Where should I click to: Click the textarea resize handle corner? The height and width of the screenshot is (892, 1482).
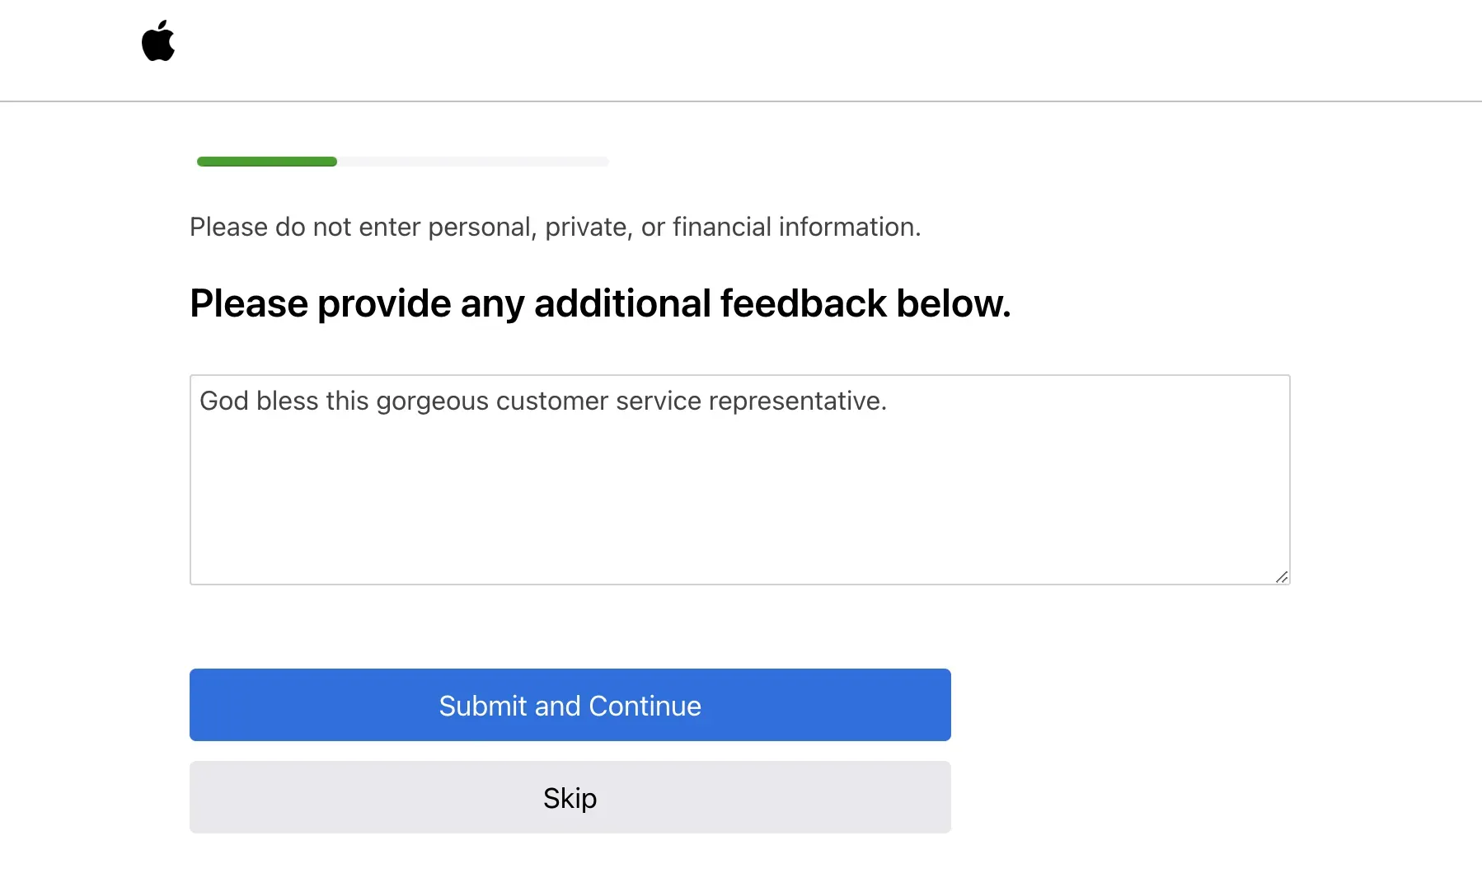tap(1282, 577)
